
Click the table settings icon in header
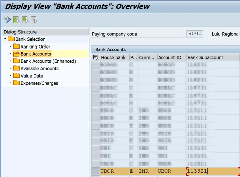point(96,57)
